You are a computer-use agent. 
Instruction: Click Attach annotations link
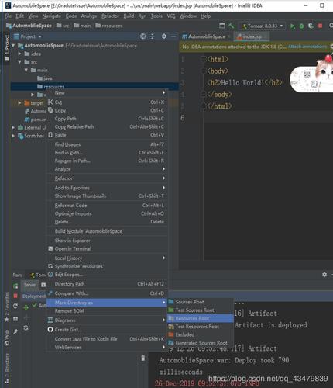(307, 47)
